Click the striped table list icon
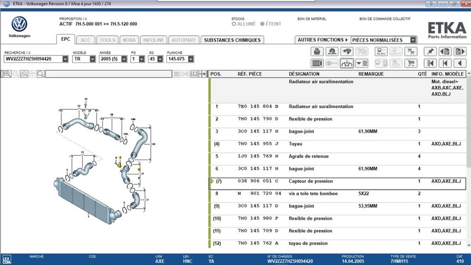 317,63
